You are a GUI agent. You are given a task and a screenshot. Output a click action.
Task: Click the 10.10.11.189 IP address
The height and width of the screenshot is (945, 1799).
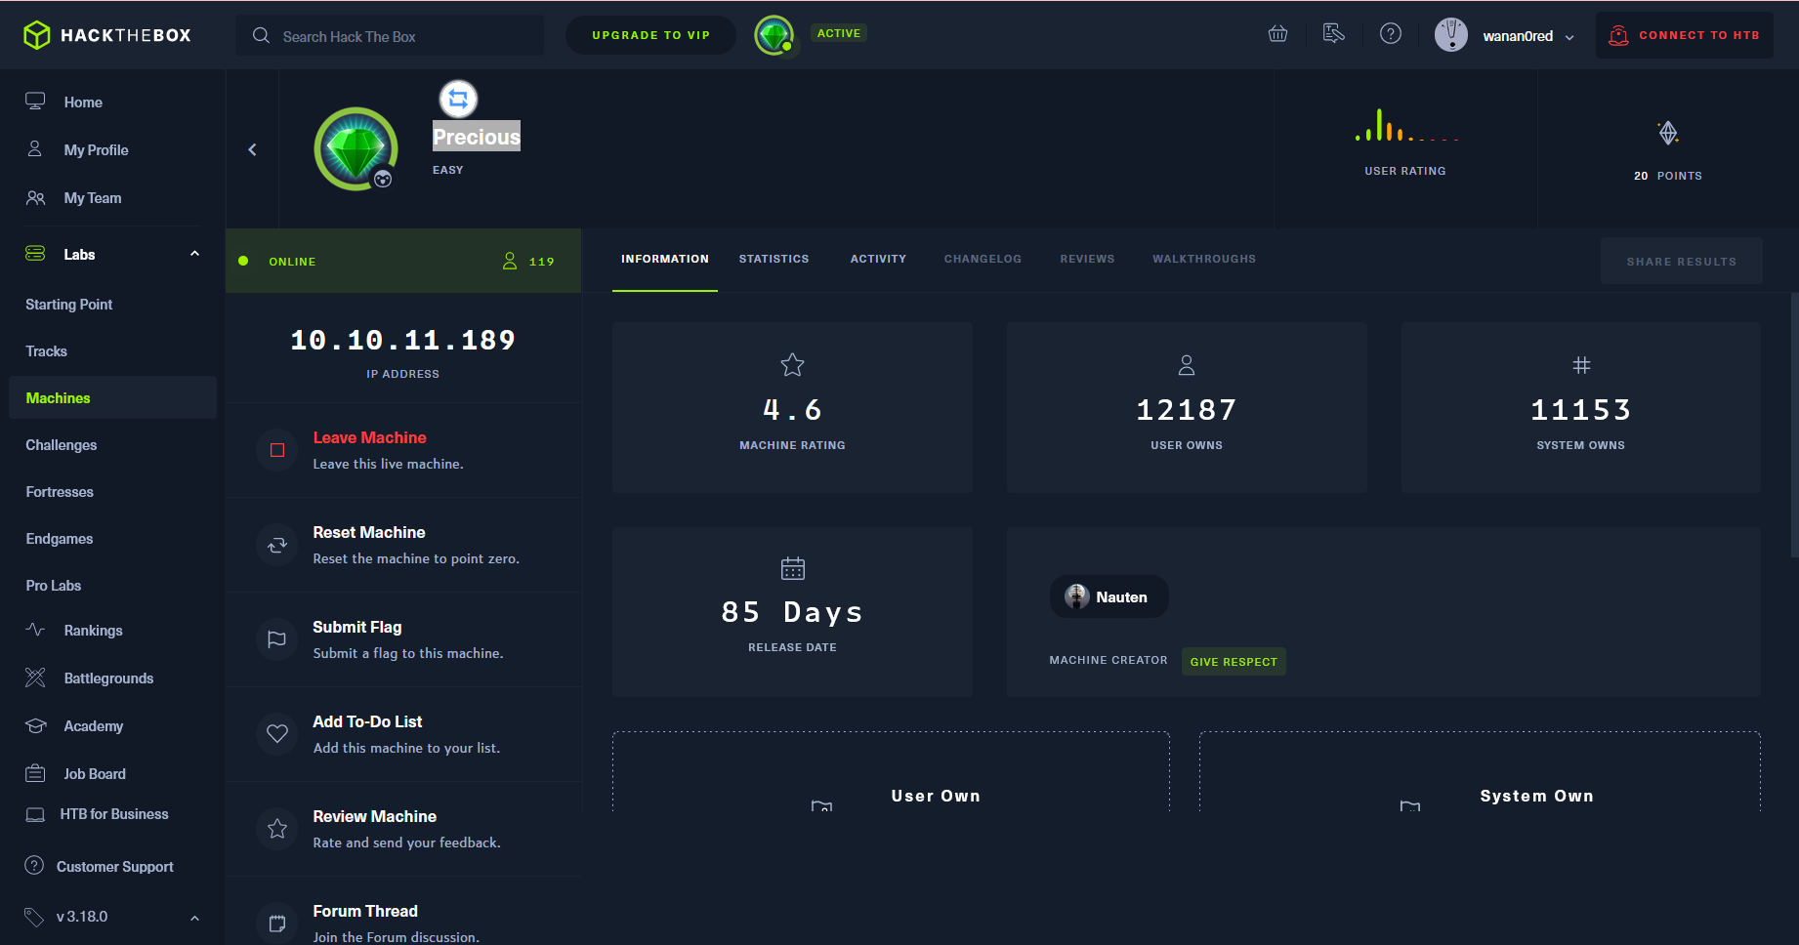pos(402,340)
